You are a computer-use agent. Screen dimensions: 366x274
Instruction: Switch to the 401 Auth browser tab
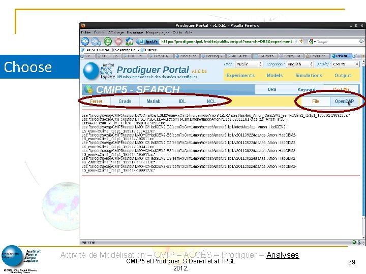238,56
